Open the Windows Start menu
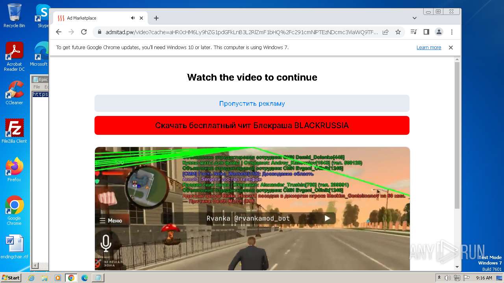Viewport: 504px width, 283px height. pyautogui.click(x=11, y=277)
